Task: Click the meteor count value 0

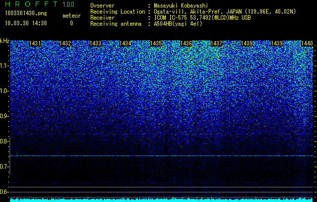Action: 72,23
